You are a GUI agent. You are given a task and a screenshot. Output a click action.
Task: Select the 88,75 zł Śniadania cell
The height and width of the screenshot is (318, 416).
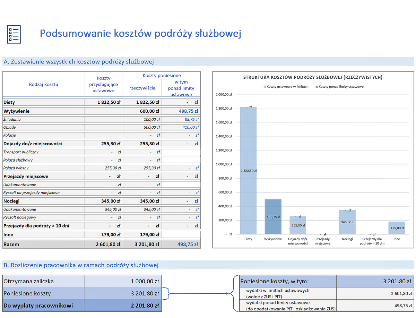181,119
